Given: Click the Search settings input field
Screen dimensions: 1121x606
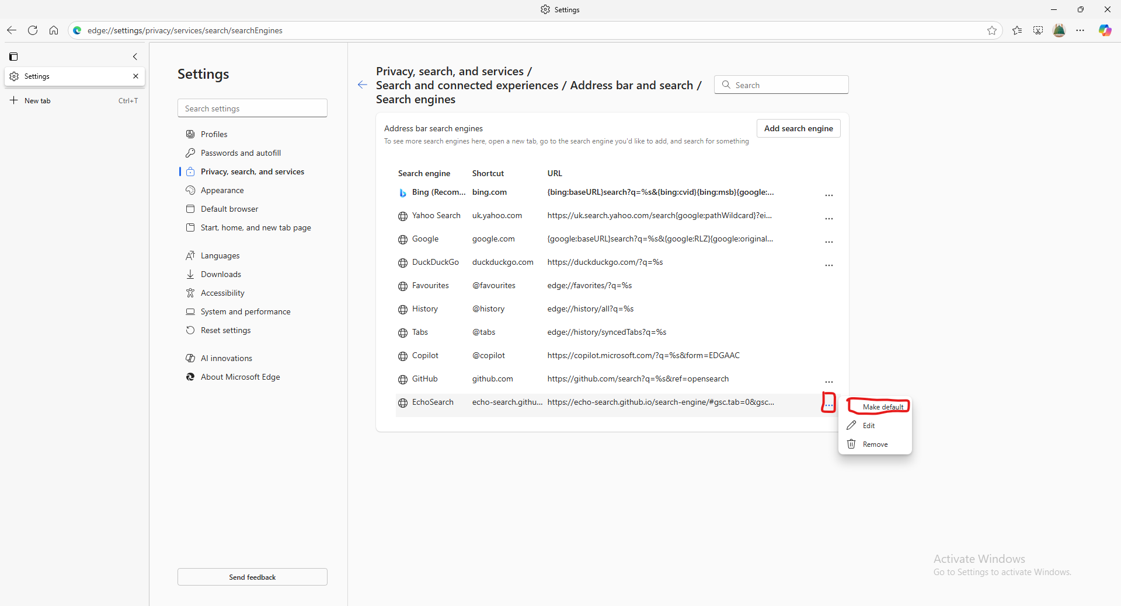Looking at the screenshot, I should pos(252,108).
